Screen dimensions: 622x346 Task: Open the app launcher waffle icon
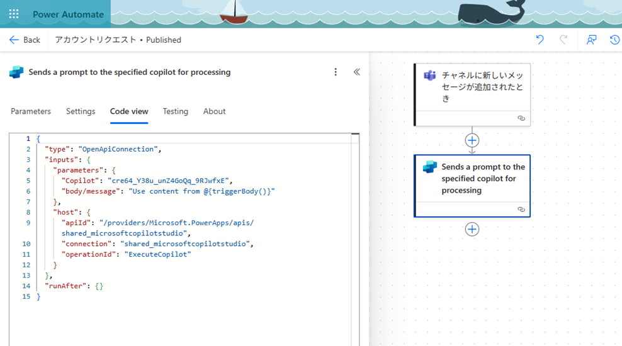(14, 14)
